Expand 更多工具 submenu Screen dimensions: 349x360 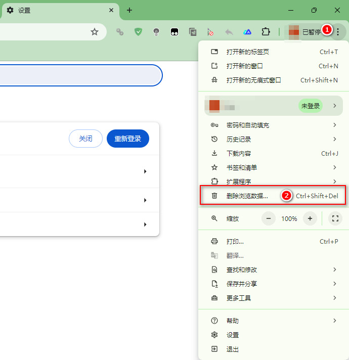(274, 298)
